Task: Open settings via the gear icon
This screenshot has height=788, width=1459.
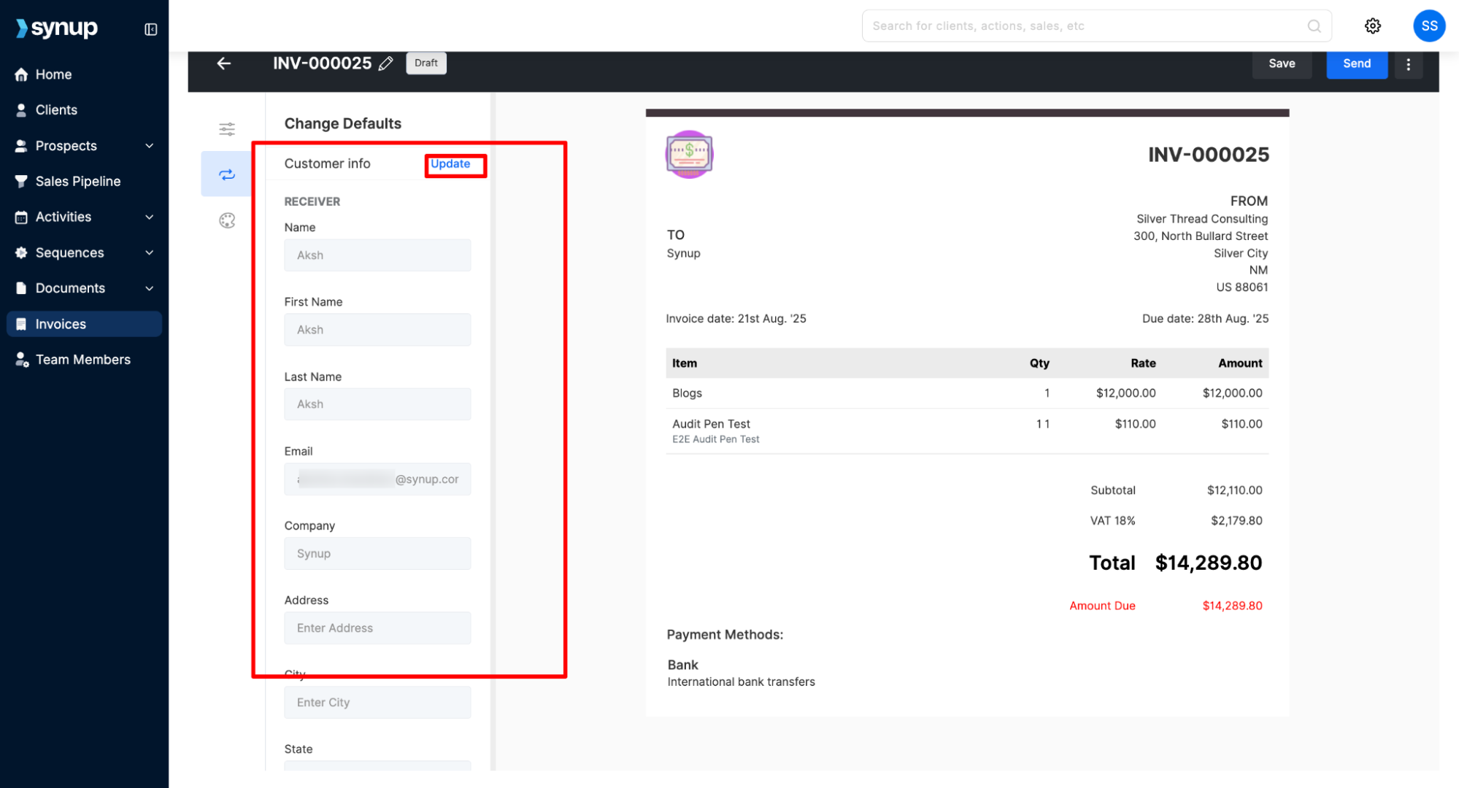Action: 1372,26
